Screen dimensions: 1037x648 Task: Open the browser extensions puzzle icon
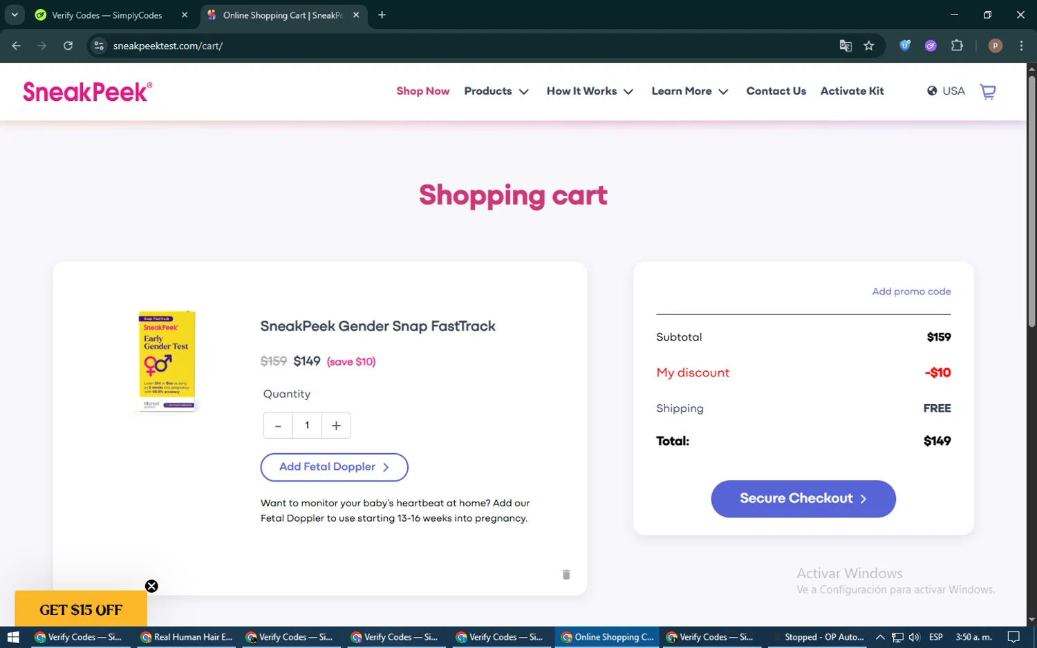tap(957, 46)
